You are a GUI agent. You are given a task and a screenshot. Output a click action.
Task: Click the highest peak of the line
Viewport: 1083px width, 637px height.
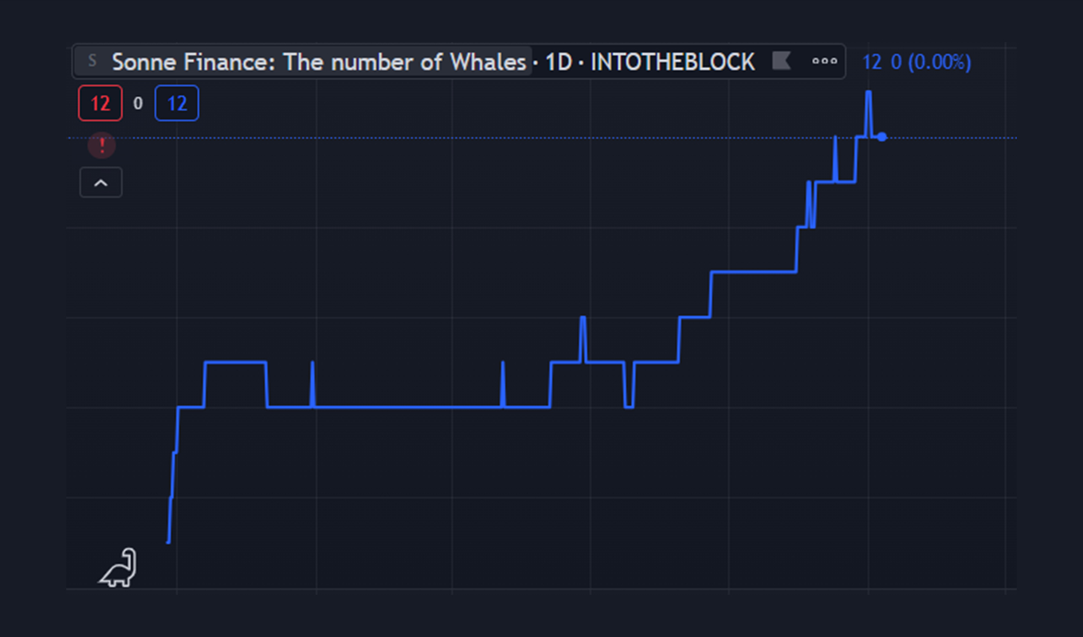(x=868, y=93)
